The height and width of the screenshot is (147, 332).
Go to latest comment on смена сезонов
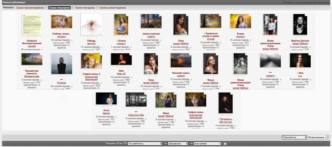click(x=161, y=40)
